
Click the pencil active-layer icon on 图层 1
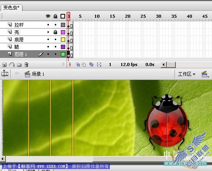41,54
